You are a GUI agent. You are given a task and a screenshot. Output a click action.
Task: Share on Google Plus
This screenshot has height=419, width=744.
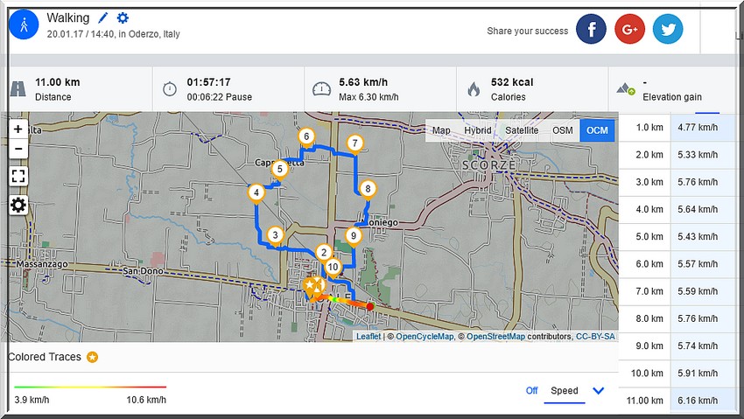(x=629, y=29)
